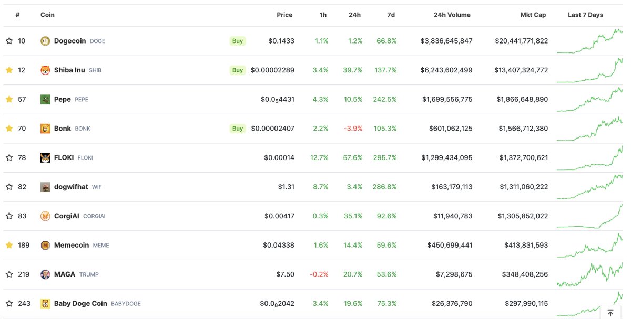Image resolution: width=631 pixels, height=319 pixels.
Task: Unstar Shiba Inu from watchlist
Action: tap(9, 70)
